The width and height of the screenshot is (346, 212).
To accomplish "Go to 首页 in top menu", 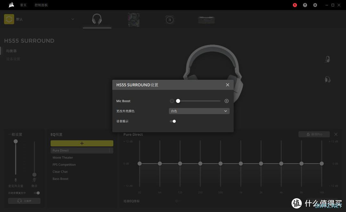I will [x=23, y=5].
